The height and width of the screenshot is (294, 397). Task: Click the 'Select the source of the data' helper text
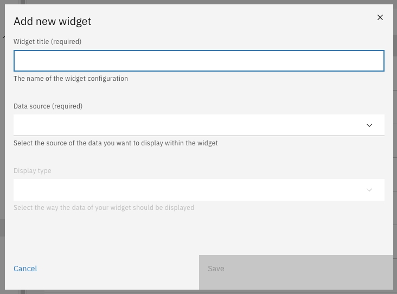(x=116, y=143)
